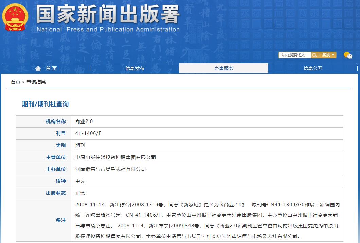Click the 期刊/期刊社查询 heading
Image resolution: width=360 pixels, height=243 pixels.
(45, 104)
